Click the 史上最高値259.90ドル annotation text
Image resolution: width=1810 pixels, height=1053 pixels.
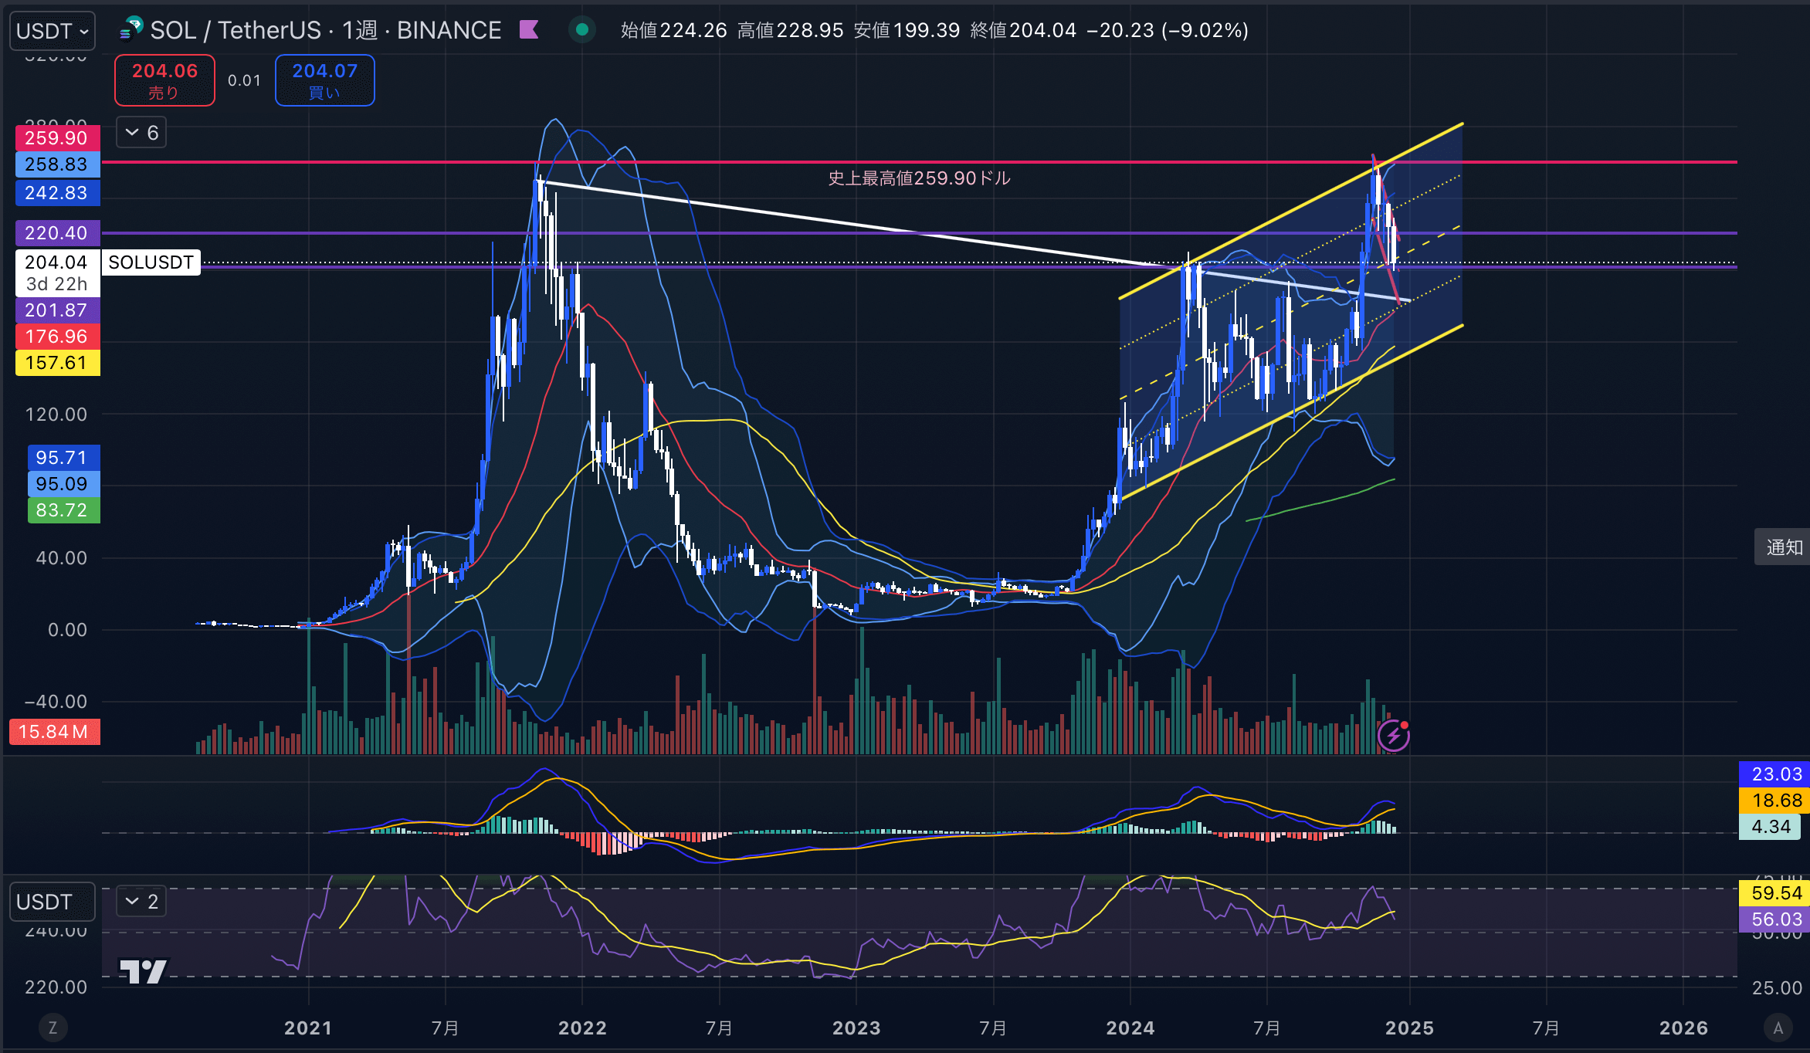[919, 178]
